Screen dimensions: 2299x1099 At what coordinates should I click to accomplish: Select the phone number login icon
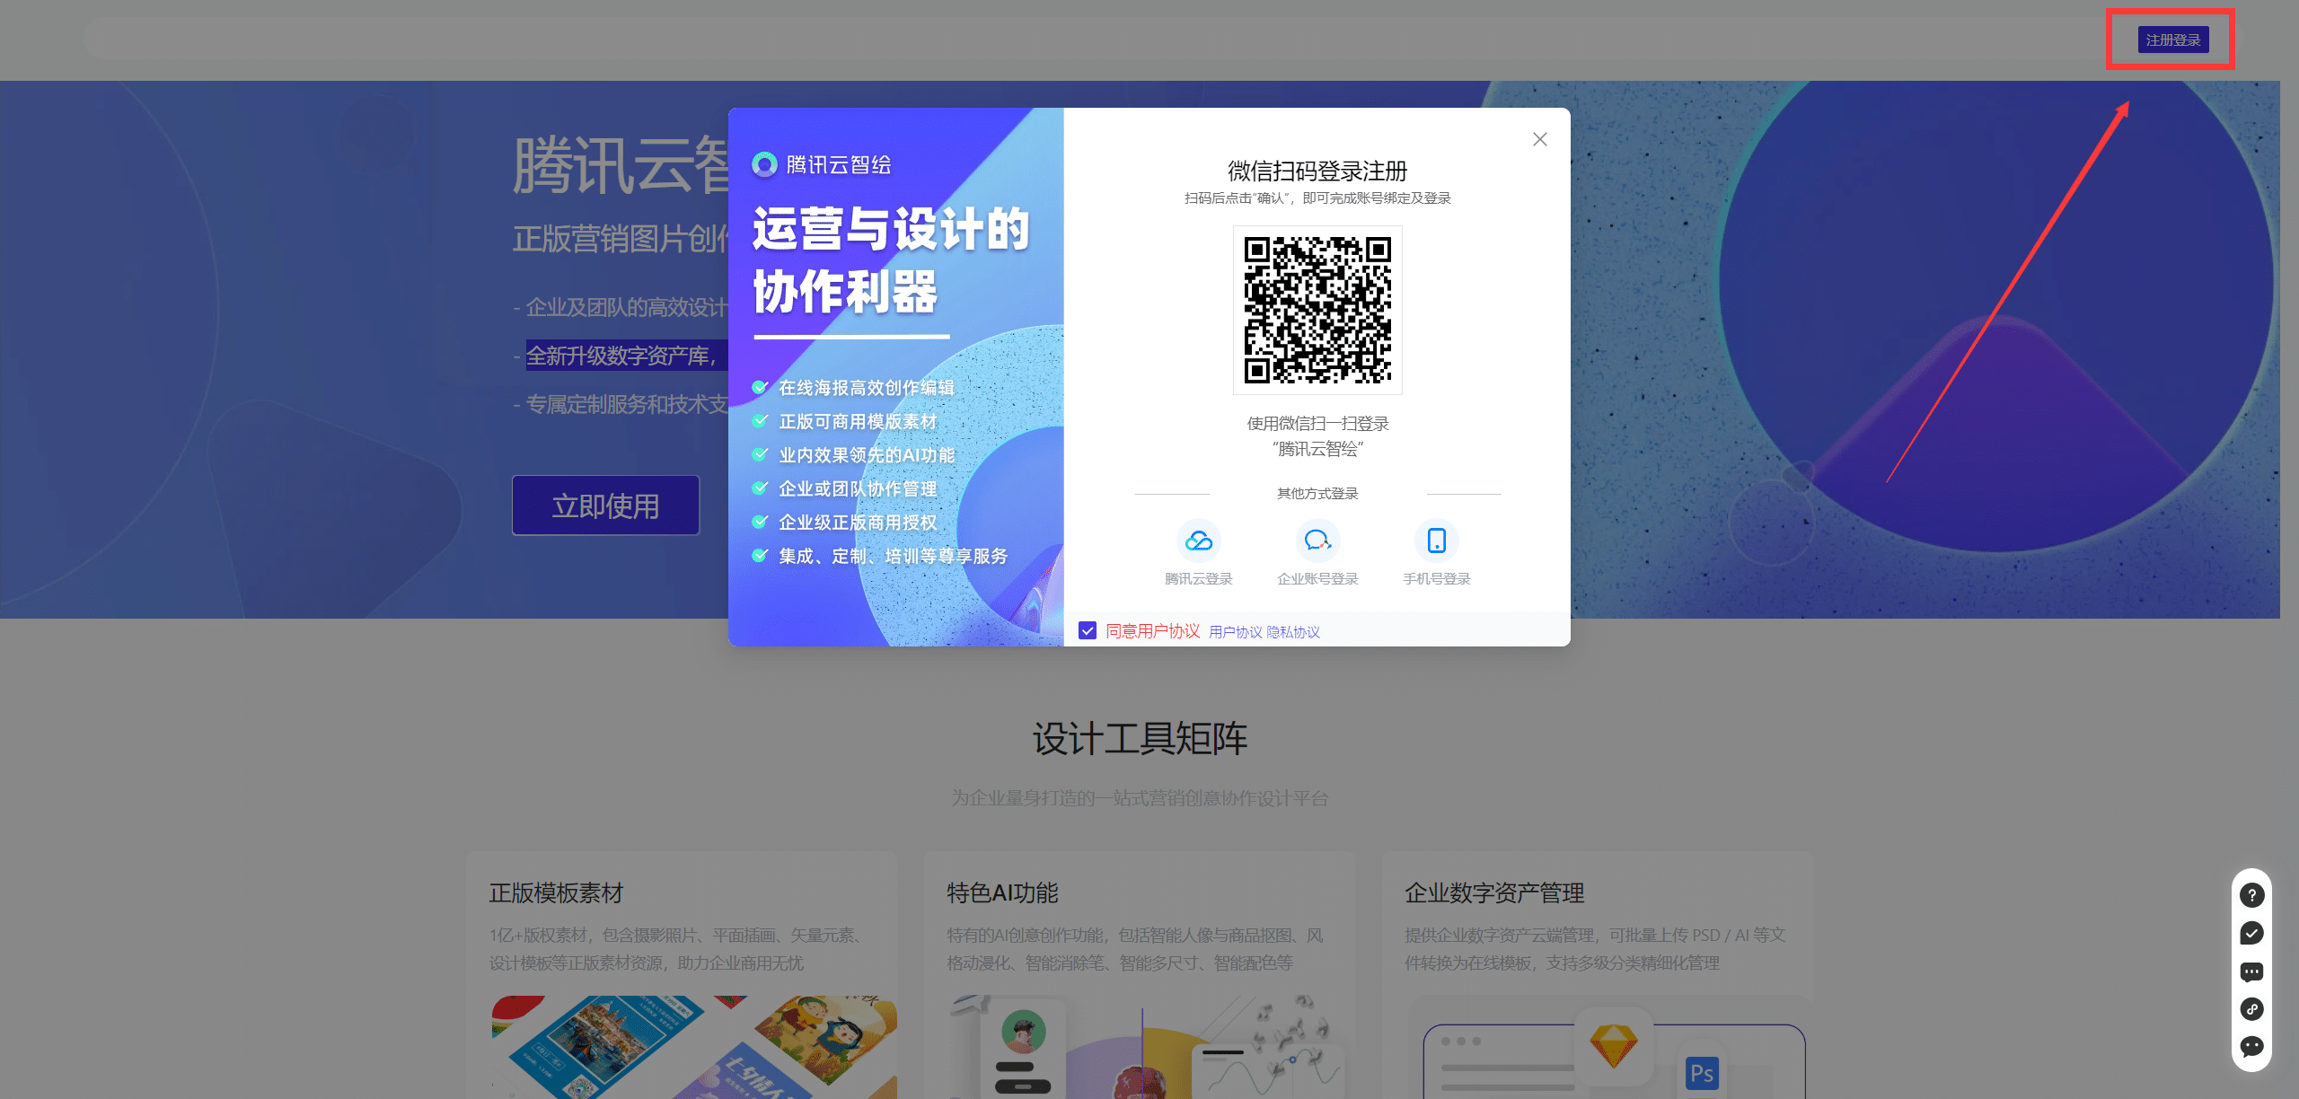pos(1436,541)
